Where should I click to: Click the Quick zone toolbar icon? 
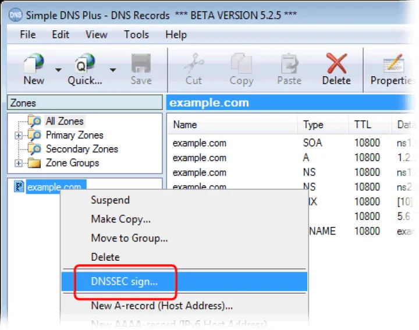click(84, 63)
